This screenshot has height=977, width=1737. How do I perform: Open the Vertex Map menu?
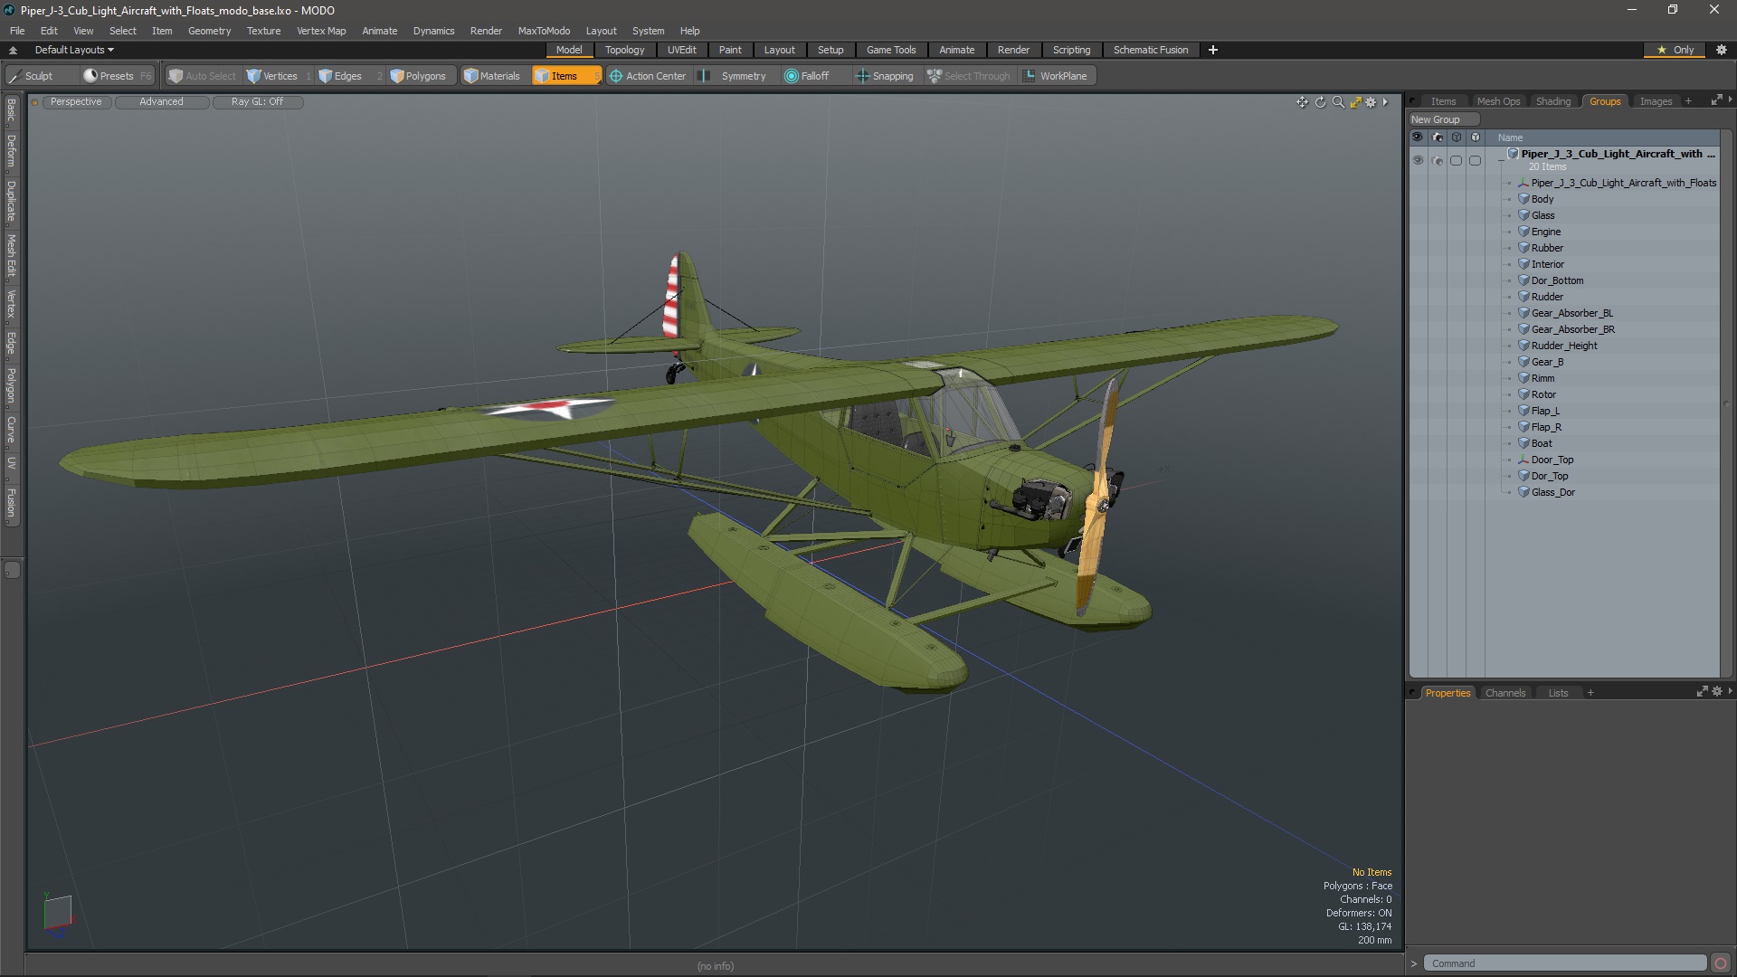tap(321, 31)
